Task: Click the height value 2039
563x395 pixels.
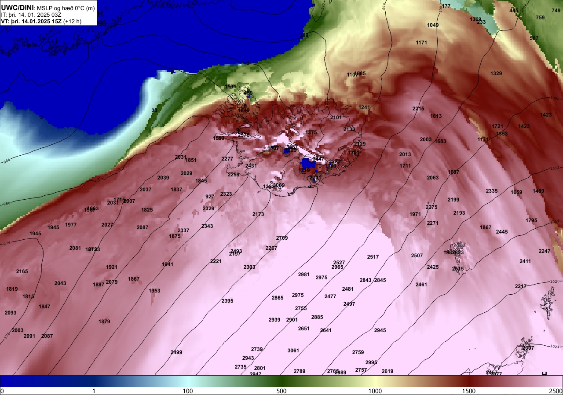Action: click(x=163, y=178)
